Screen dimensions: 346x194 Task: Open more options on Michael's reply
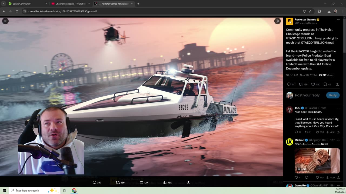338,140
